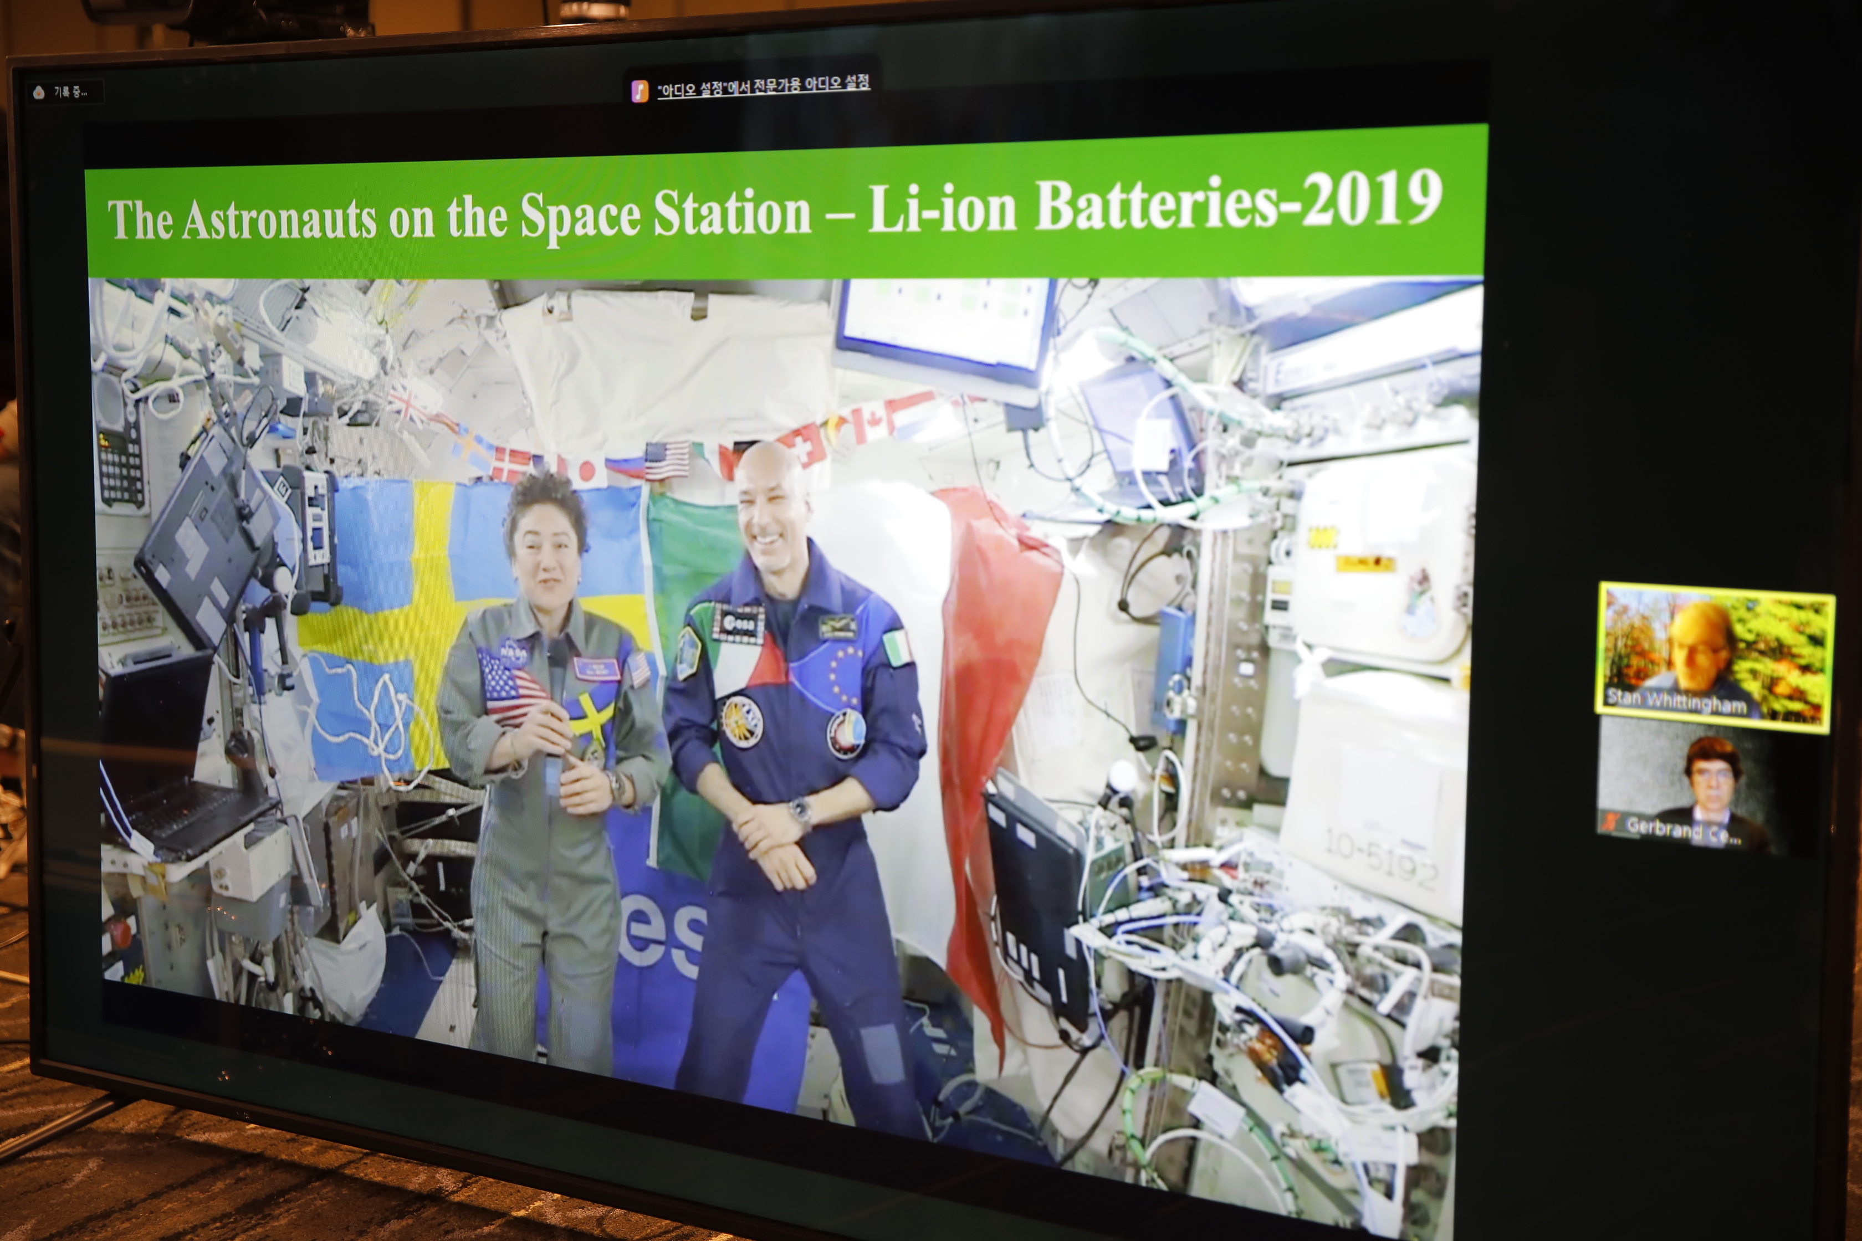
Task: Click the Japanese flag in the bunting
Action: click(587, 471)
